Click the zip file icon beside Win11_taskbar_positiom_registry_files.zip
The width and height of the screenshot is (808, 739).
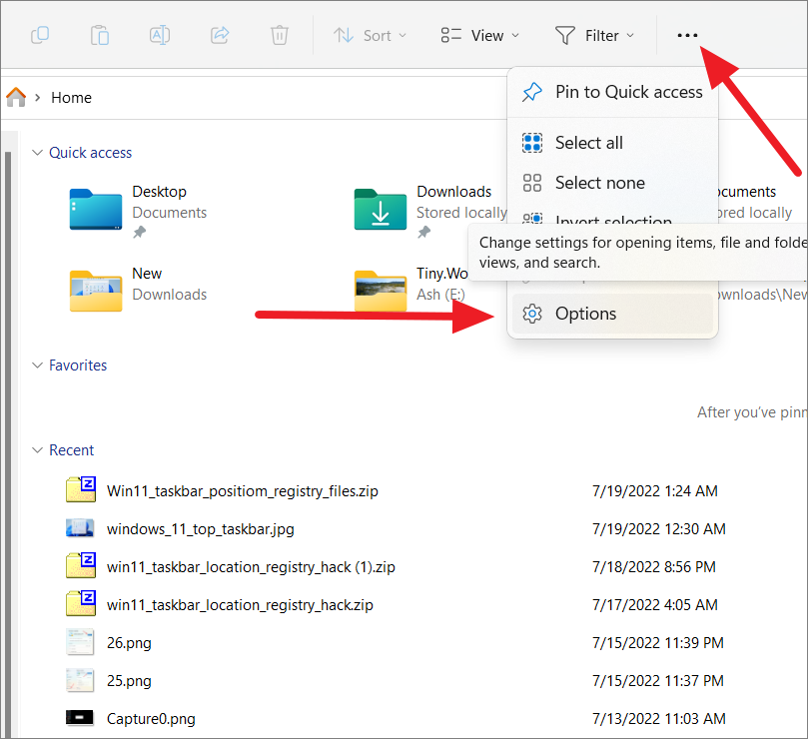[80, 490]
